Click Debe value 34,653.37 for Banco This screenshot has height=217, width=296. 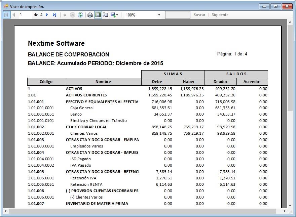coord(163,114)
